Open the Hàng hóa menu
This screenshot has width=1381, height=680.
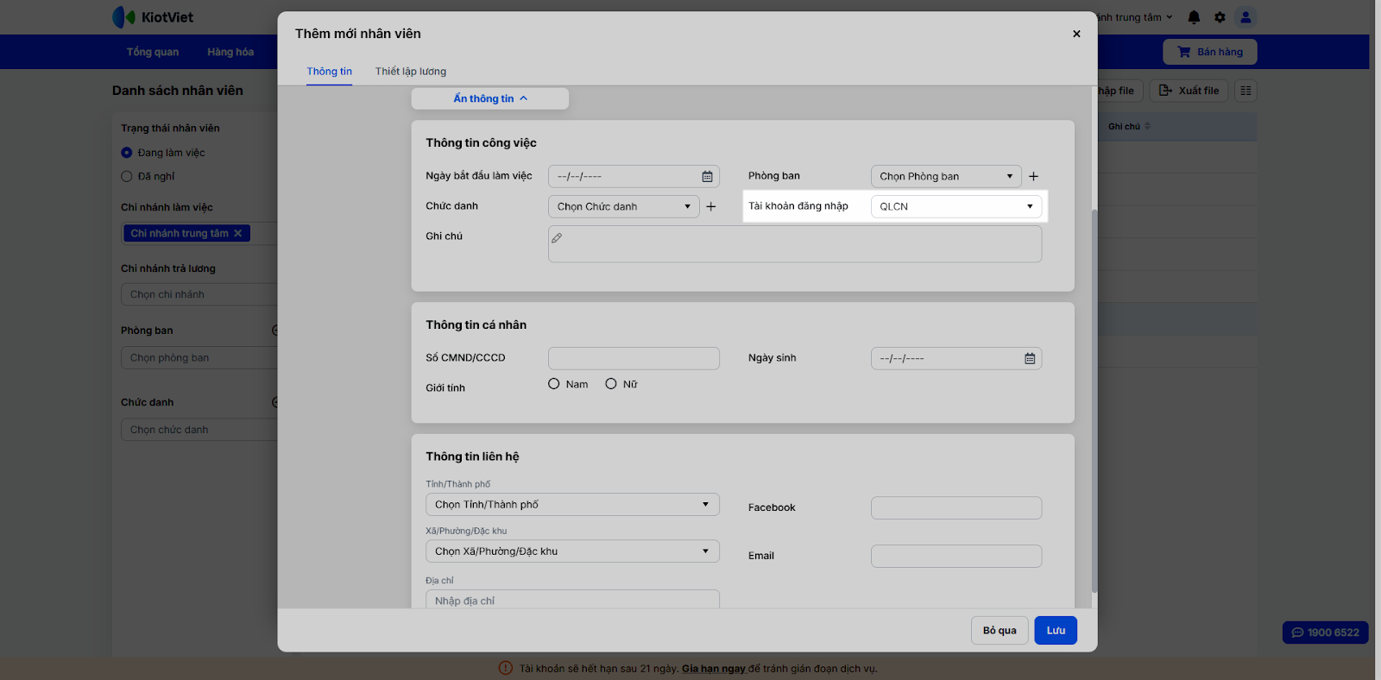(x=230, y=52)
